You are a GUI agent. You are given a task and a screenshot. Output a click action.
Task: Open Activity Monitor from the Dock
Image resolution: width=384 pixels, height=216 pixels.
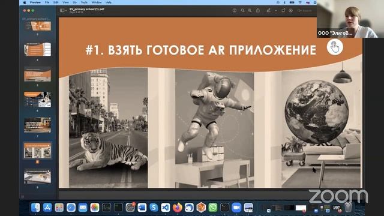(x=106, y=208)
